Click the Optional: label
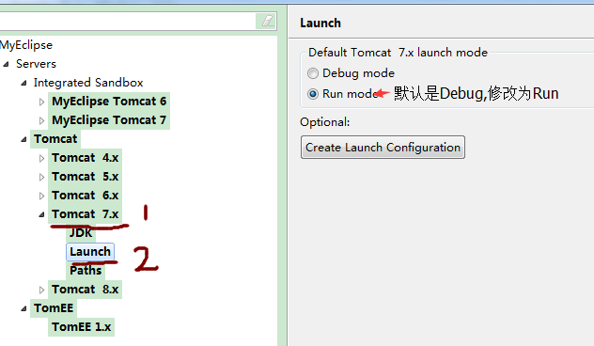594x346 pixels. coord(324,122)
